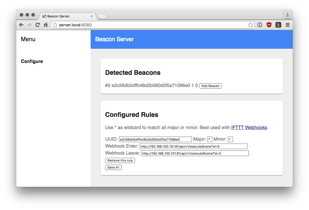Reload the Beacon Server page

37,25
